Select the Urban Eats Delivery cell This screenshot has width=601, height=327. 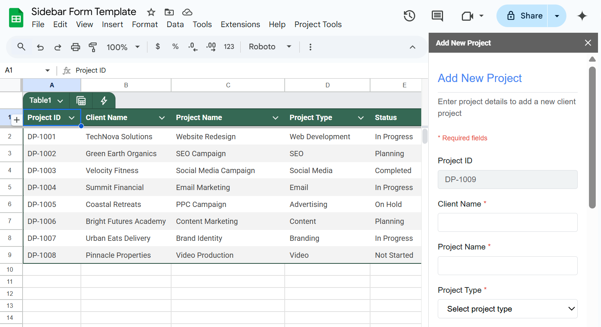(126, 238)
